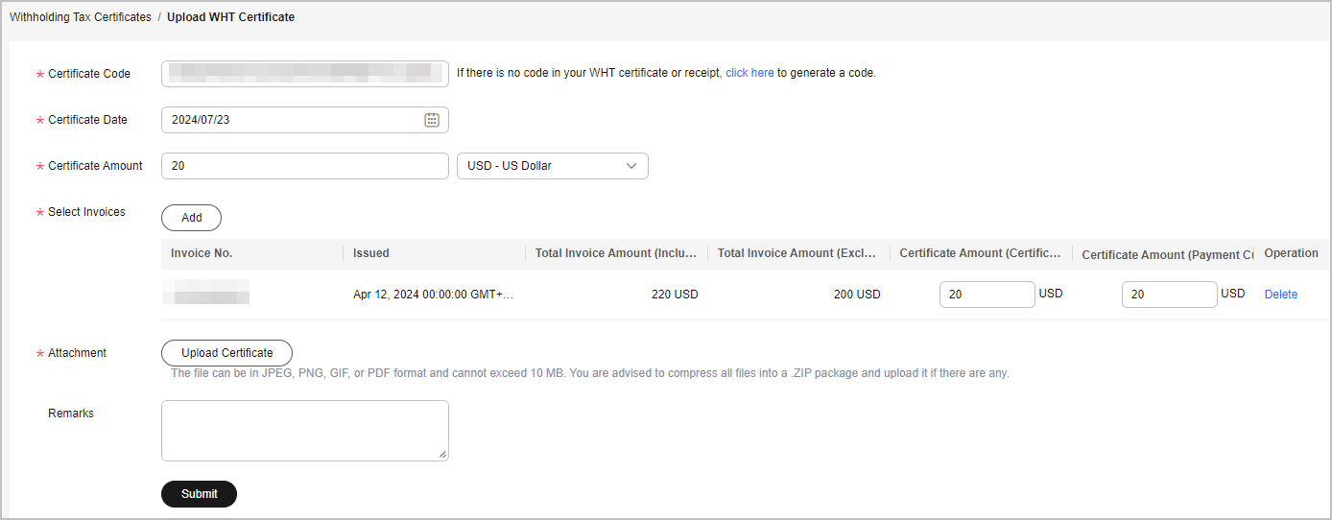Click the Operation column header
Screen dimensions: 1332x520
tap(1291, 253)
